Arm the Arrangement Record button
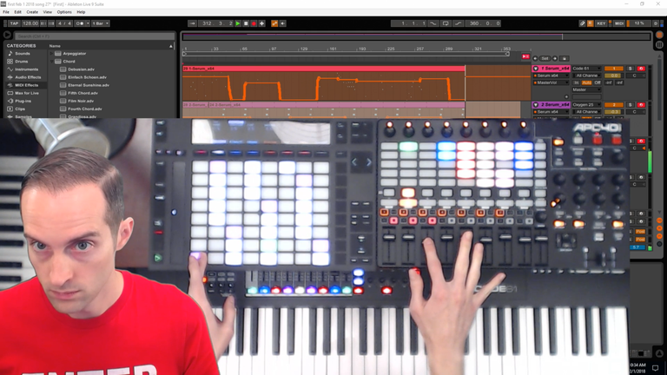 [x=254, y=23]
